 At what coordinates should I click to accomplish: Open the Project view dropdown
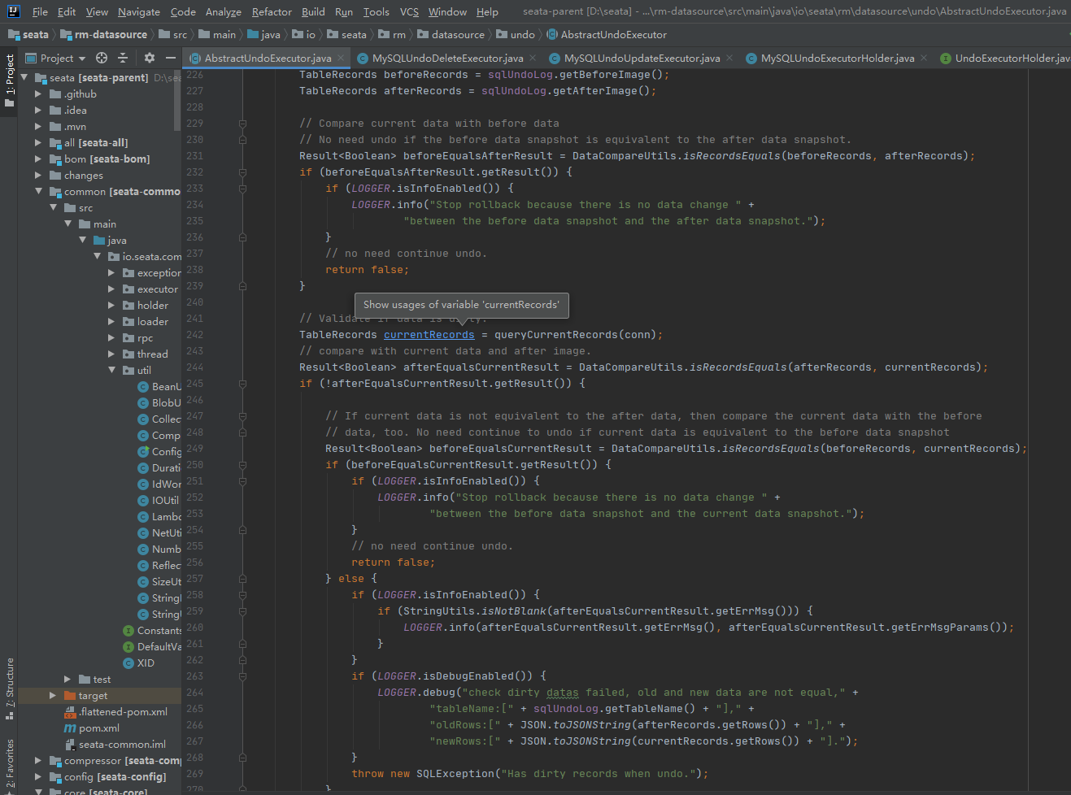tap(63, 58)
